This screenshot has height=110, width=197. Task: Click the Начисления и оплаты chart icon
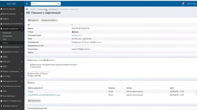[x=1, y=86]
